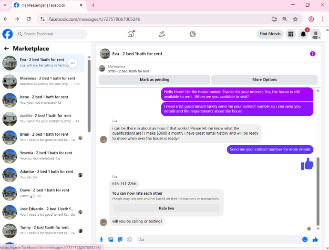The image size is (329, 250).
Task: Choose a sticker icon
Action: pos(120,240)
